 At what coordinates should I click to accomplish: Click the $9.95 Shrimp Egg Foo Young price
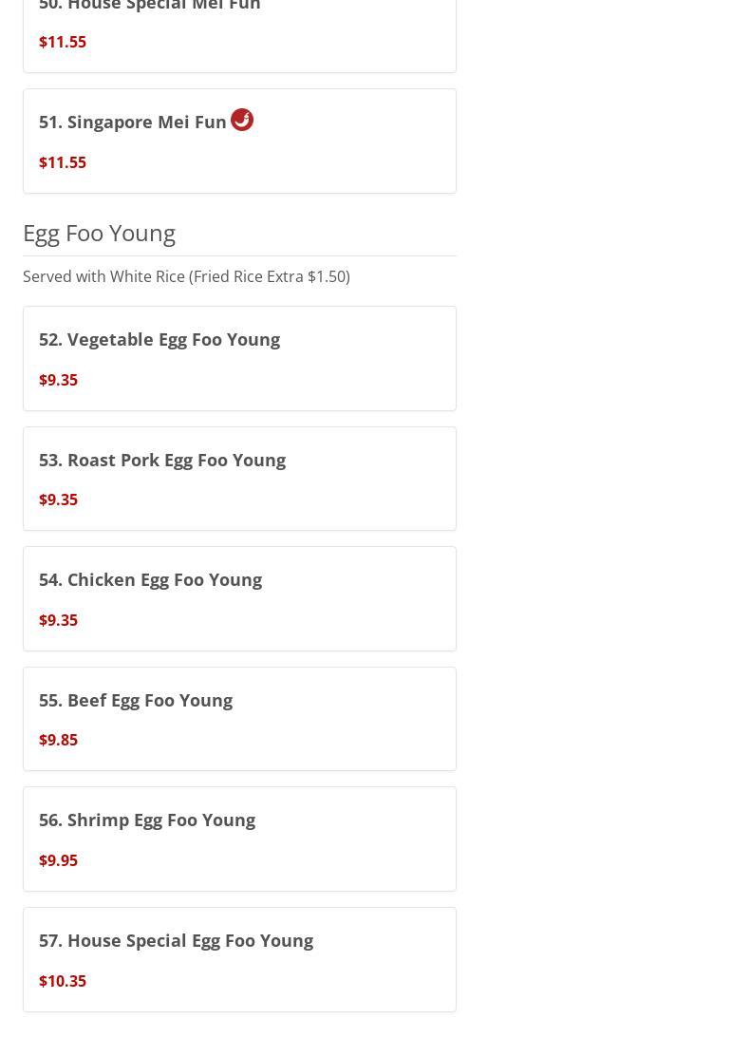(58, 859)
